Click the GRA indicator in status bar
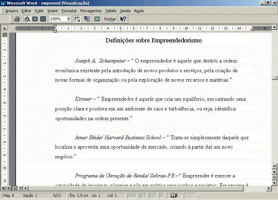The width and height of the screenshot is (278, 200). point(132,195)
